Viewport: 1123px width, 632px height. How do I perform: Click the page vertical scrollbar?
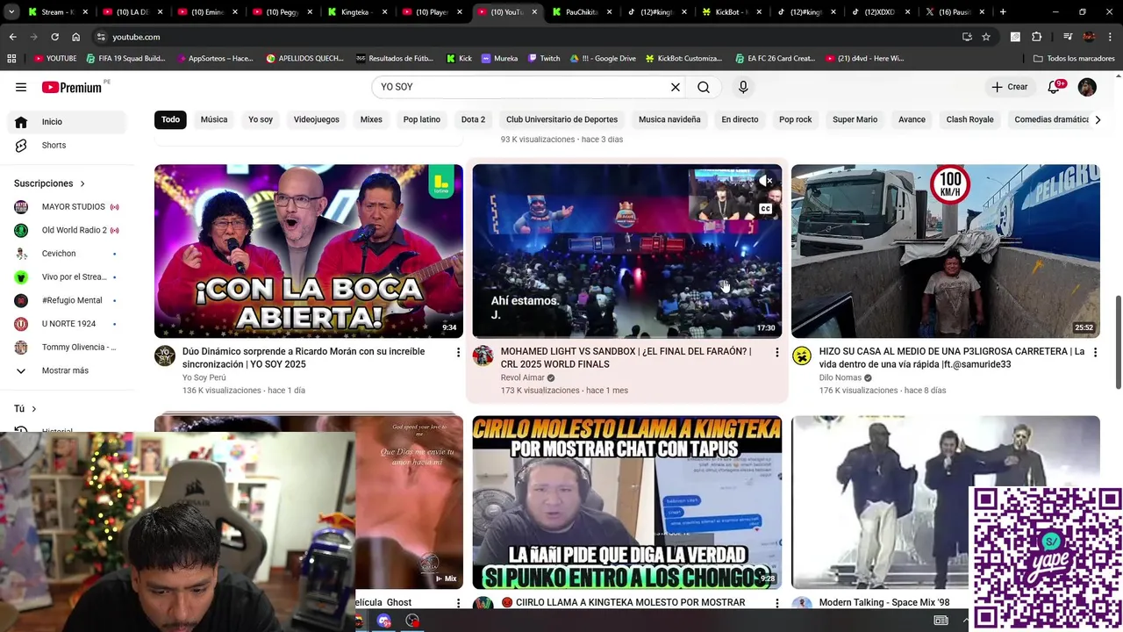tap(1117, 342)
